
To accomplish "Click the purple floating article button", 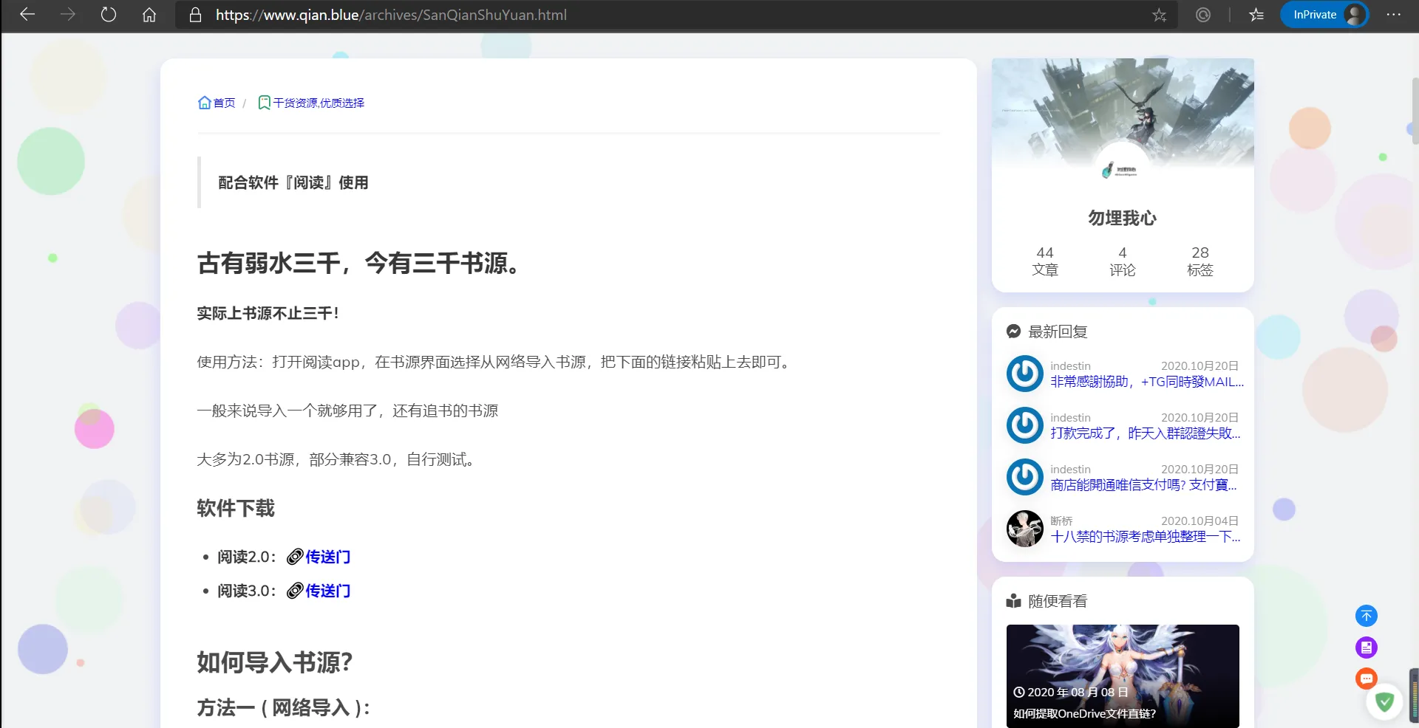I will tap(1367, 648).
